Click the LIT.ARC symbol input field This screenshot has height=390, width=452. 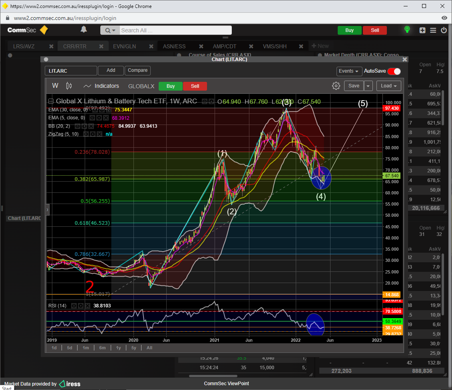click(x=71, y=71)
